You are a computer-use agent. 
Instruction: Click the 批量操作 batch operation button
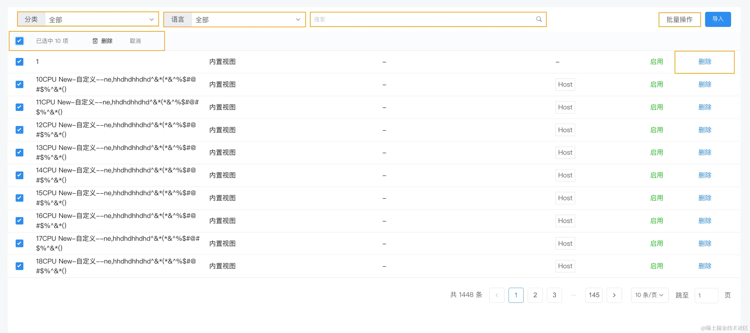click(x=679, y=20)
